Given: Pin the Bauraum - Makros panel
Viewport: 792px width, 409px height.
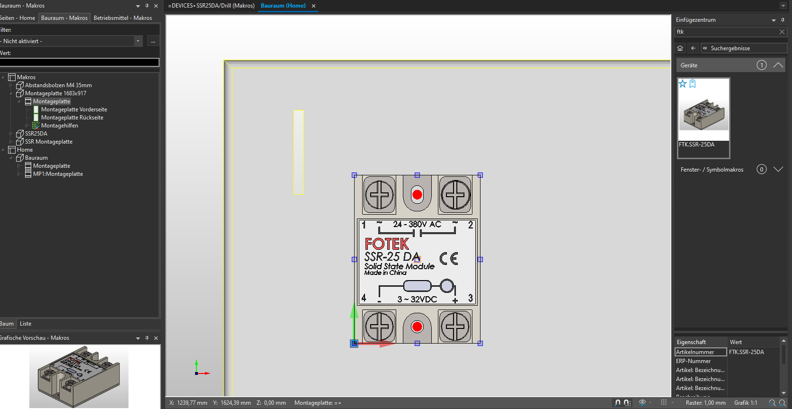Looking at the screenshot, I should (x=147, y=6).
